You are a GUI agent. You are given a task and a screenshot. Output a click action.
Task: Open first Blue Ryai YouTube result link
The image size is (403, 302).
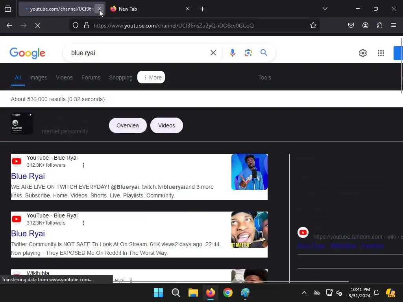click(x=28, y=176)
